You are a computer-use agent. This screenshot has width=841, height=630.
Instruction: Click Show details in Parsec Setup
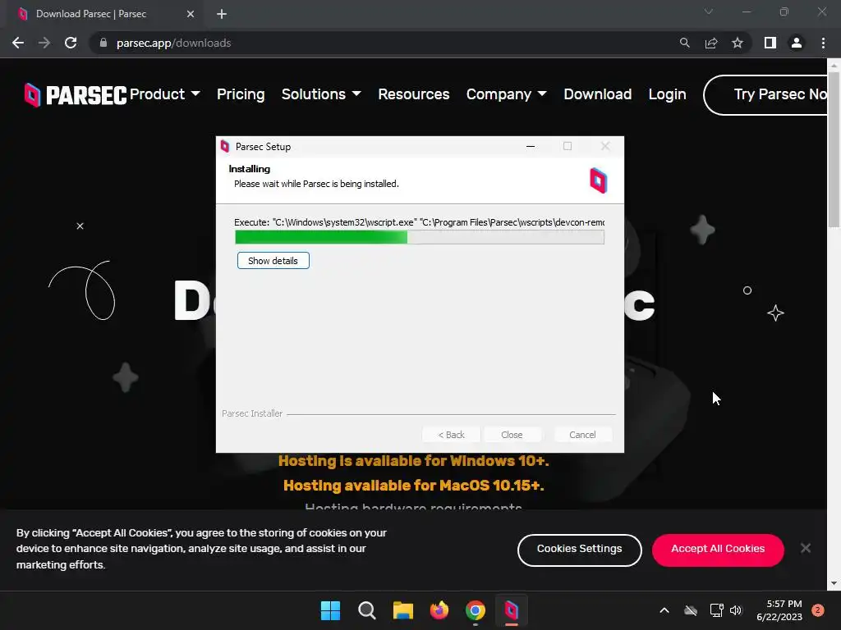[x=273, y=261]
